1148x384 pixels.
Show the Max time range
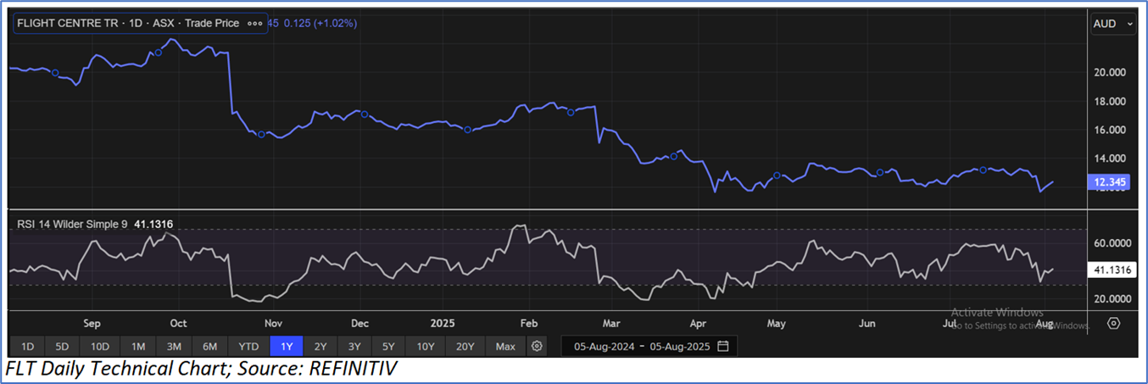tap(505, 346)
